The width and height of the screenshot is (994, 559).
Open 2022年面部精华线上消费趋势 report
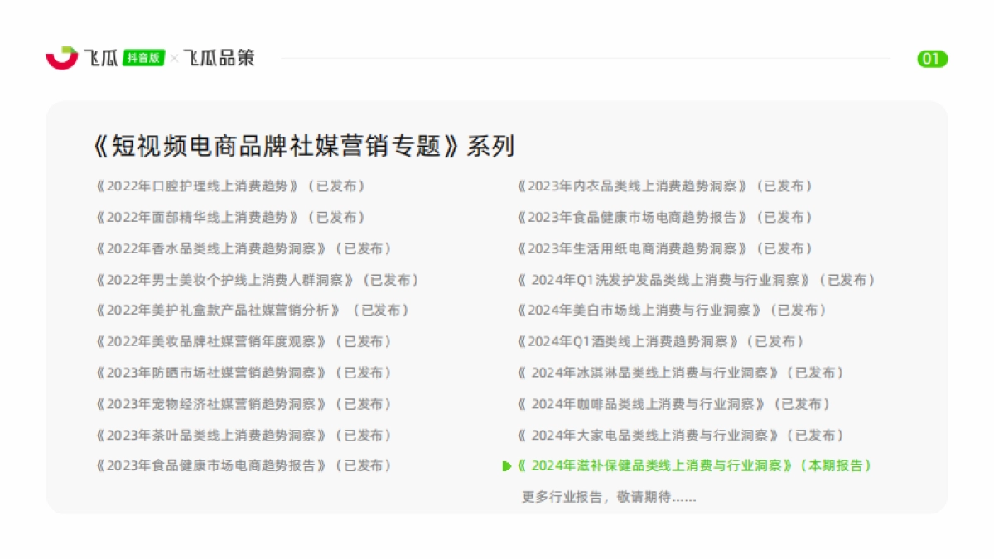(230, 218)
